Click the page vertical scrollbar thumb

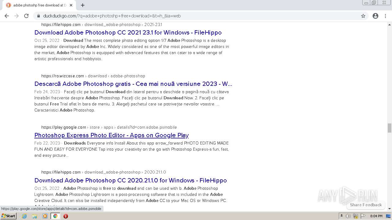coord(390,128)
